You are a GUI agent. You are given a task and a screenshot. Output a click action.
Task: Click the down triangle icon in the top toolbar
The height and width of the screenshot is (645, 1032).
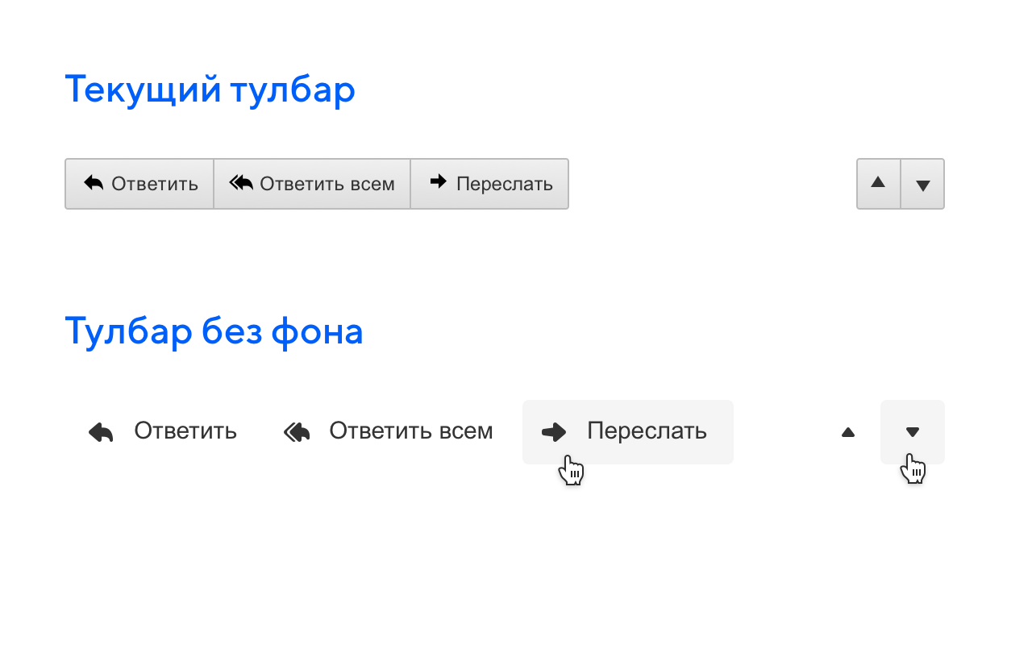pyautogui.click(x=922, y=183)
